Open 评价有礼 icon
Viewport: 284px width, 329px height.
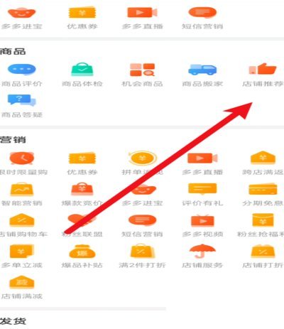point(202,189)
